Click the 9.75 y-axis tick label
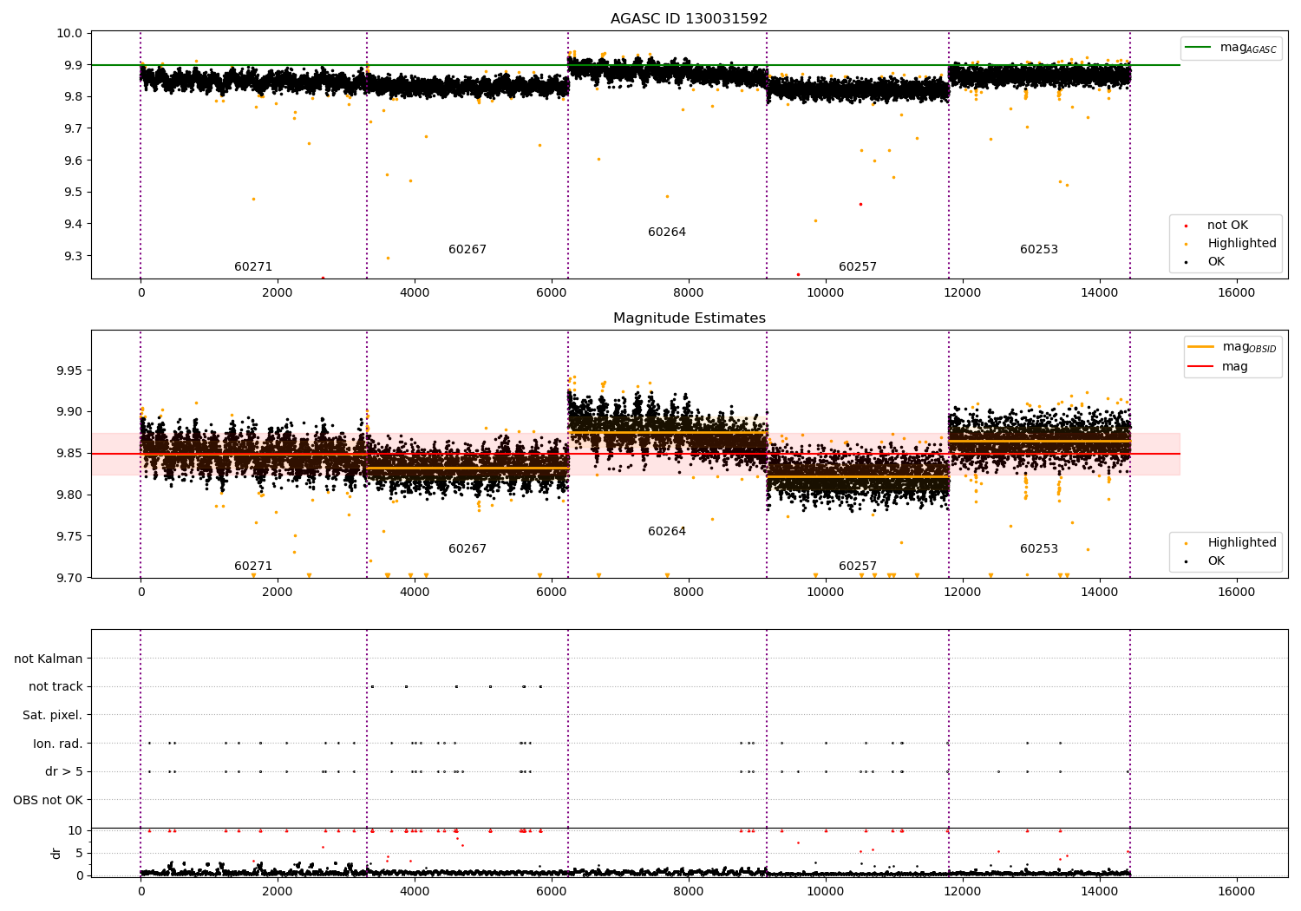This screenshot has width=1301, height=911. pos(71,537)
